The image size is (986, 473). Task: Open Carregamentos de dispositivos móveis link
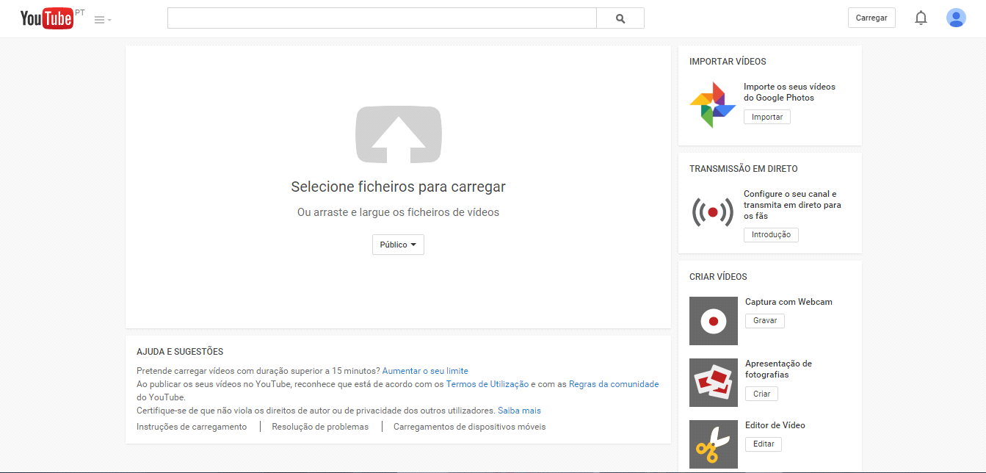pos(470,427)
